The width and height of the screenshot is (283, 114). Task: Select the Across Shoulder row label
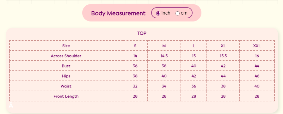click(x=66, y=56)
